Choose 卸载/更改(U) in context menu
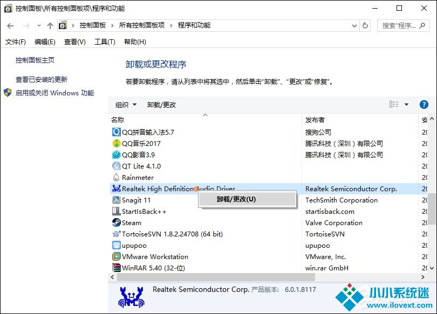 [x=247, y=199]
